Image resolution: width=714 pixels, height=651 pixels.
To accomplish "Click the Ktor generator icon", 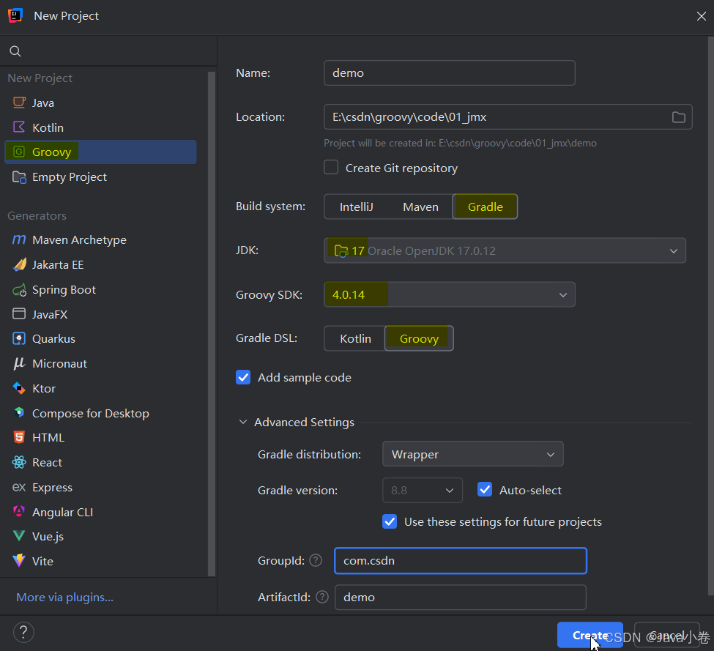I will click(x=19, y=388).
